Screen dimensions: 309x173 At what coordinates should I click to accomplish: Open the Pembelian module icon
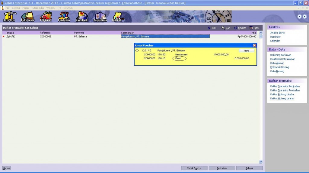[x=64, y=17]
